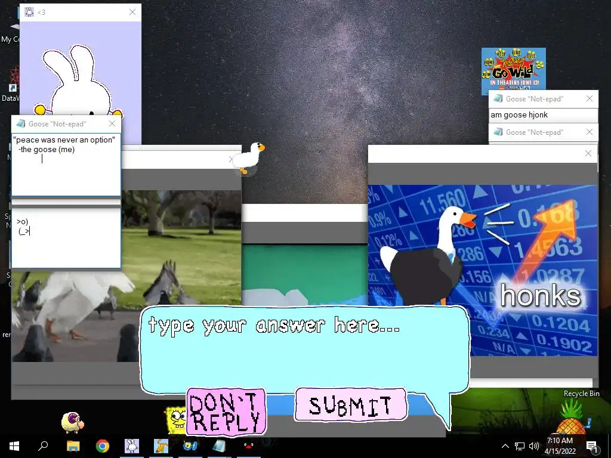This screenshot has height=458, width=611.
Task: Close the honks meme window
Action: click(x=588, y=153)
